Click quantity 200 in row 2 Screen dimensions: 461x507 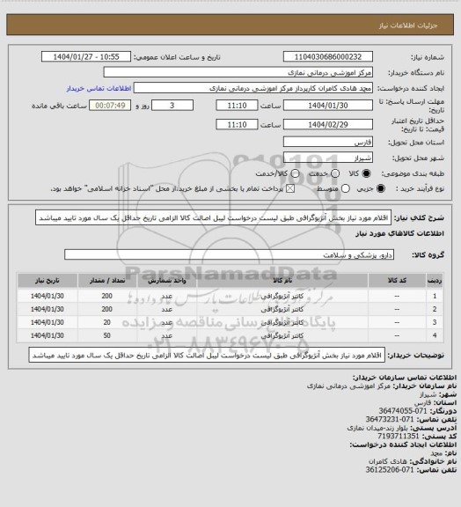pyautogui.click(x=107, y=310)
